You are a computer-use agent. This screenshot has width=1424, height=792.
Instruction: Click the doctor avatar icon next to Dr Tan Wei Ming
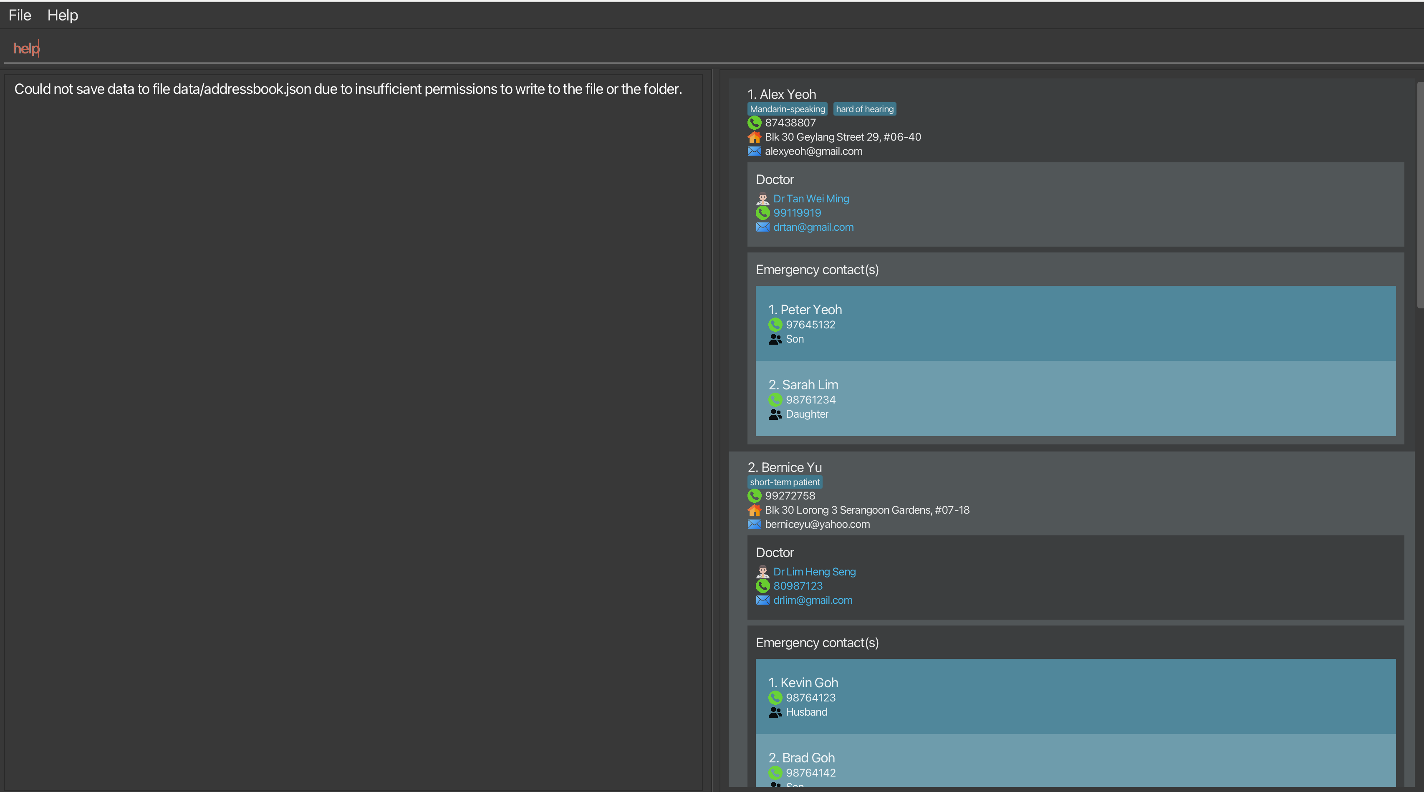point(762,198)
